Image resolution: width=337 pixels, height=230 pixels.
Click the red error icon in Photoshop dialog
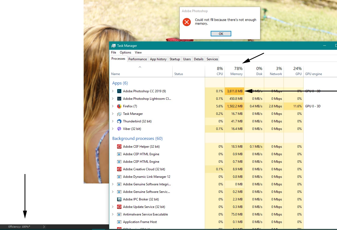click(x=187, y=22)
